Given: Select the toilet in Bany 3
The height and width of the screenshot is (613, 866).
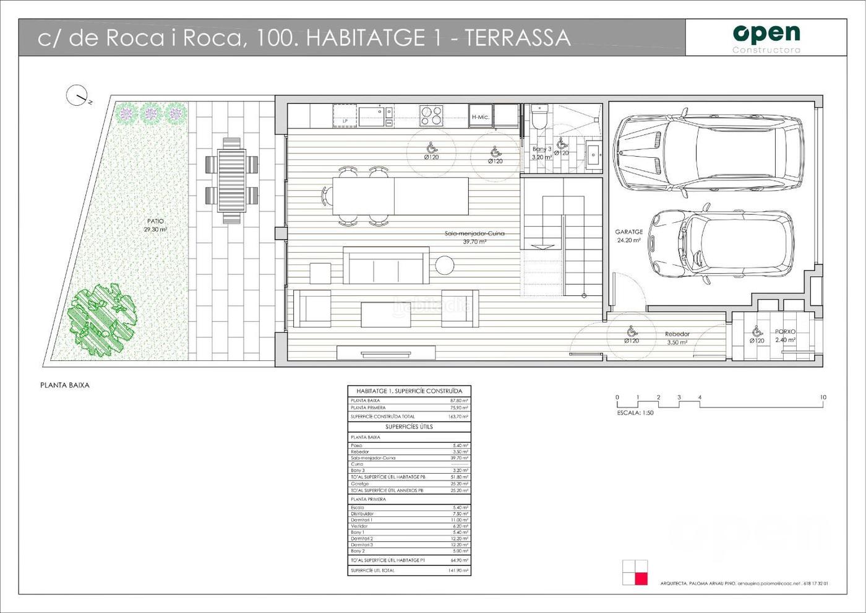Looking at the screenshot, I should 539,117.
